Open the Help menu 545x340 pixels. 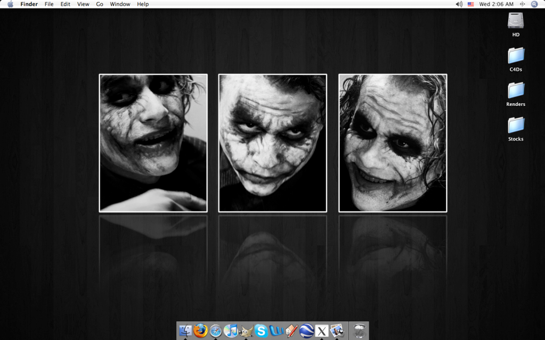(143, 4)
